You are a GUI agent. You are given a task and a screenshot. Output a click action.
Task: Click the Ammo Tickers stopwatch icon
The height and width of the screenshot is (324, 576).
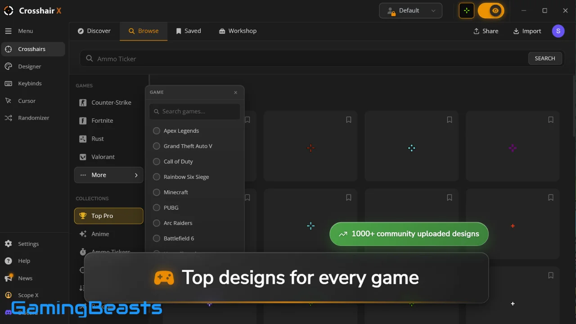[83, 252]
